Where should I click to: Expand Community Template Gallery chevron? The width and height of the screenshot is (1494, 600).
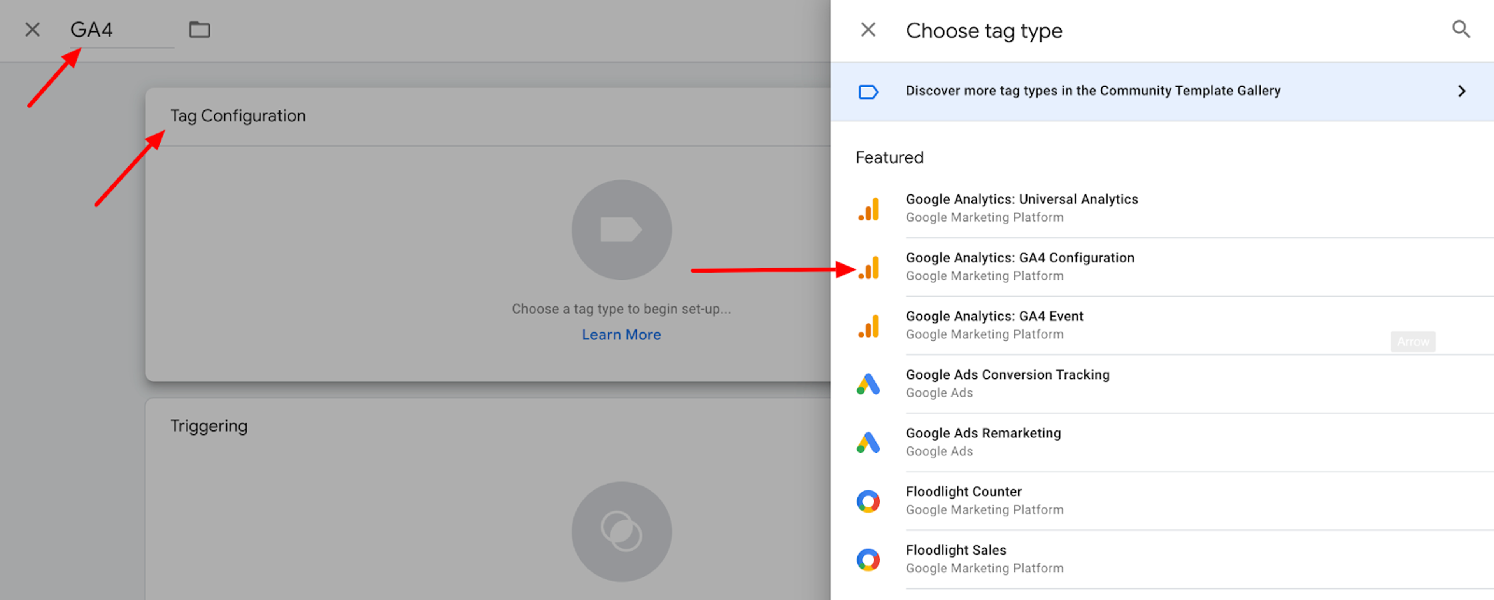(1462, 91)
